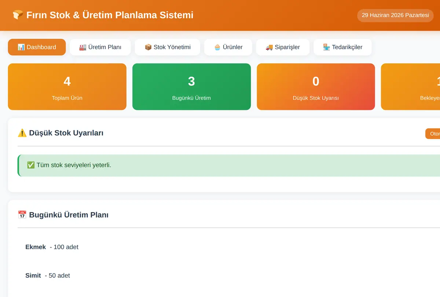Select the Toplam Ürün stat card

67,87
